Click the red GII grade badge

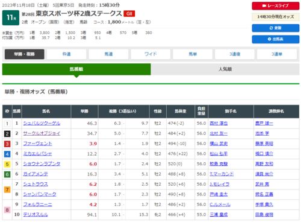(x=129, y=14)
